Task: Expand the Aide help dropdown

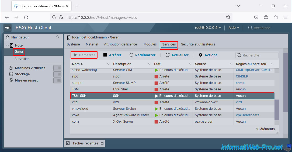Action: click(234, 28)
